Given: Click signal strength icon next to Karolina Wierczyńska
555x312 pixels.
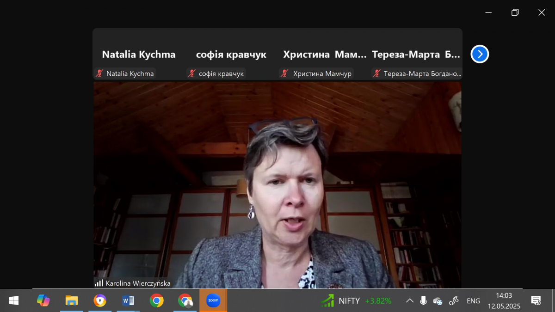Looking at the screenshot, I should coord(99,283).
